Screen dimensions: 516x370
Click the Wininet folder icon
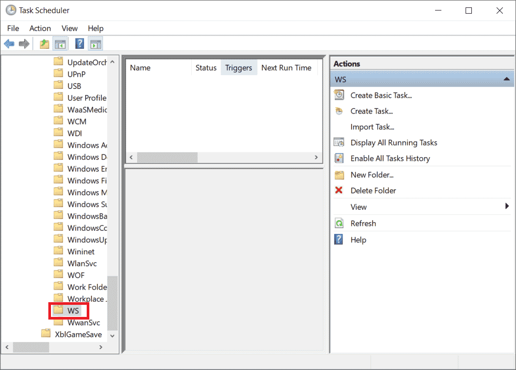click(58, 251)
